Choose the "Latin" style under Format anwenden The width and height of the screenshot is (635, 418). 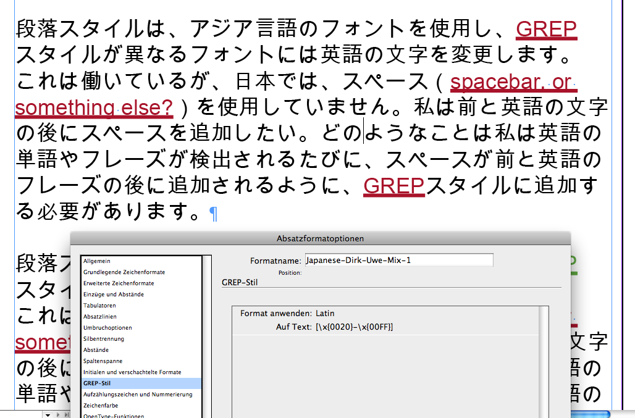324,313
